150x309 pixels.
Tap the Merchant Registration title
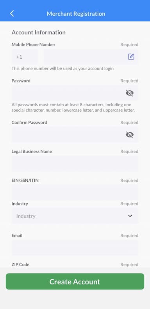(x=76, y=14)
